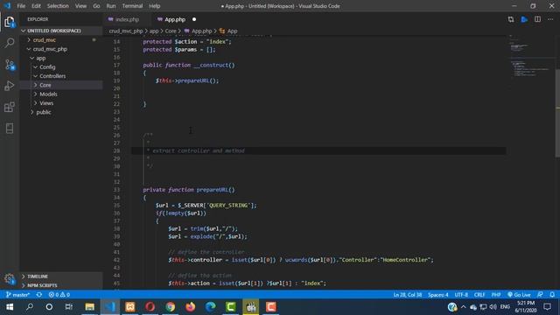This screenshot has width=560, height=315.
Task: Open the system tray volume control
Action: coord(493,307)
